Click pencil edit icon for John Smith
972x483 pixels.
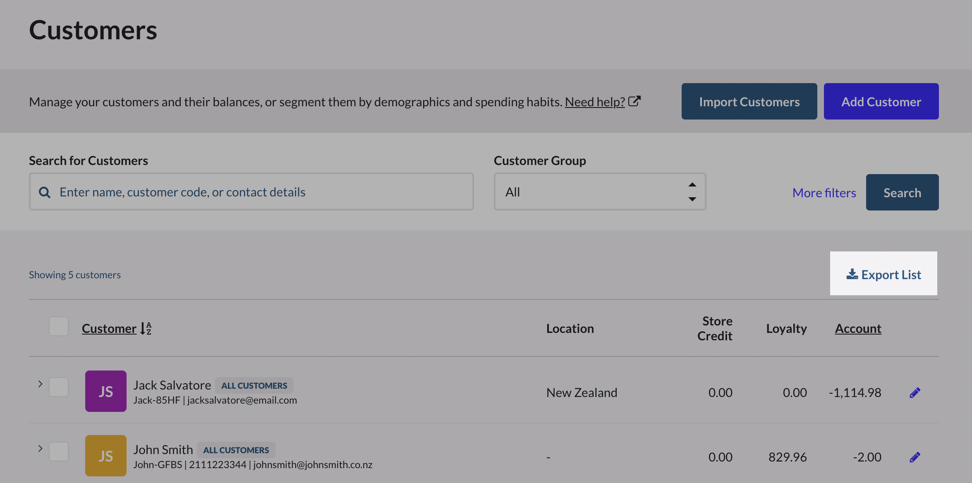click(915, 457)
